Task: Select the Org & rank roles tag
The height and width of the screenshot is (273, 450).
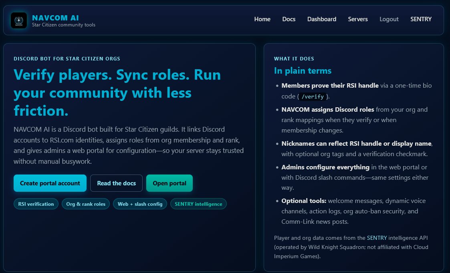Action: (85, 204)
